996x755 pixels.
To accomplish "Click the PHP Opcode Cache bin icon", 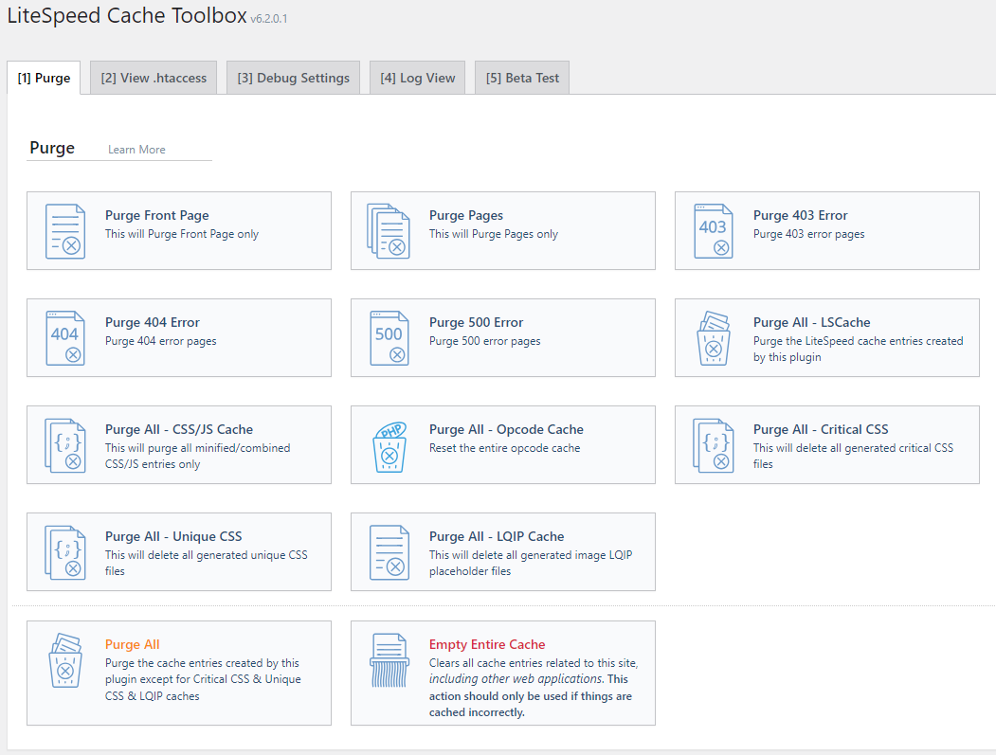I will tap(389, 447).
